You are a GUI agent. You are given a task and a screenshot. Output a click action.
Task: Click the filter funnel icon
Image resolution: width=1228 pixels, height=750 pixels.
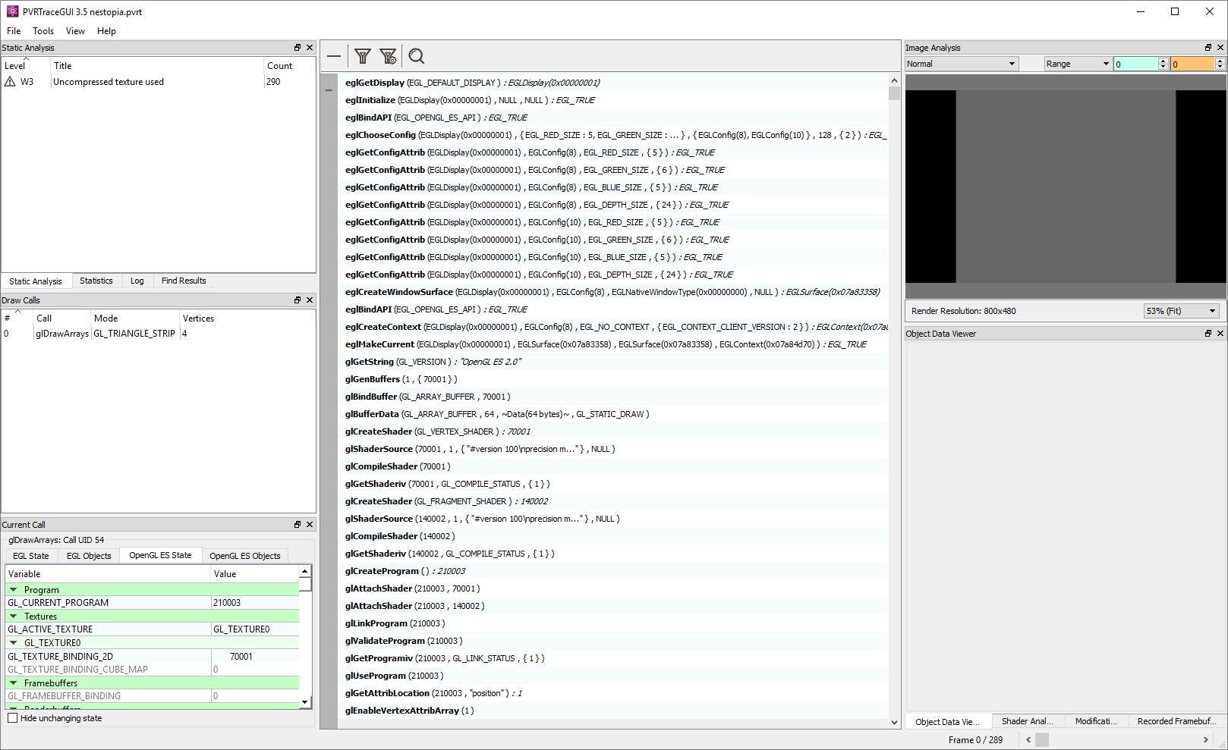(363, 56)
